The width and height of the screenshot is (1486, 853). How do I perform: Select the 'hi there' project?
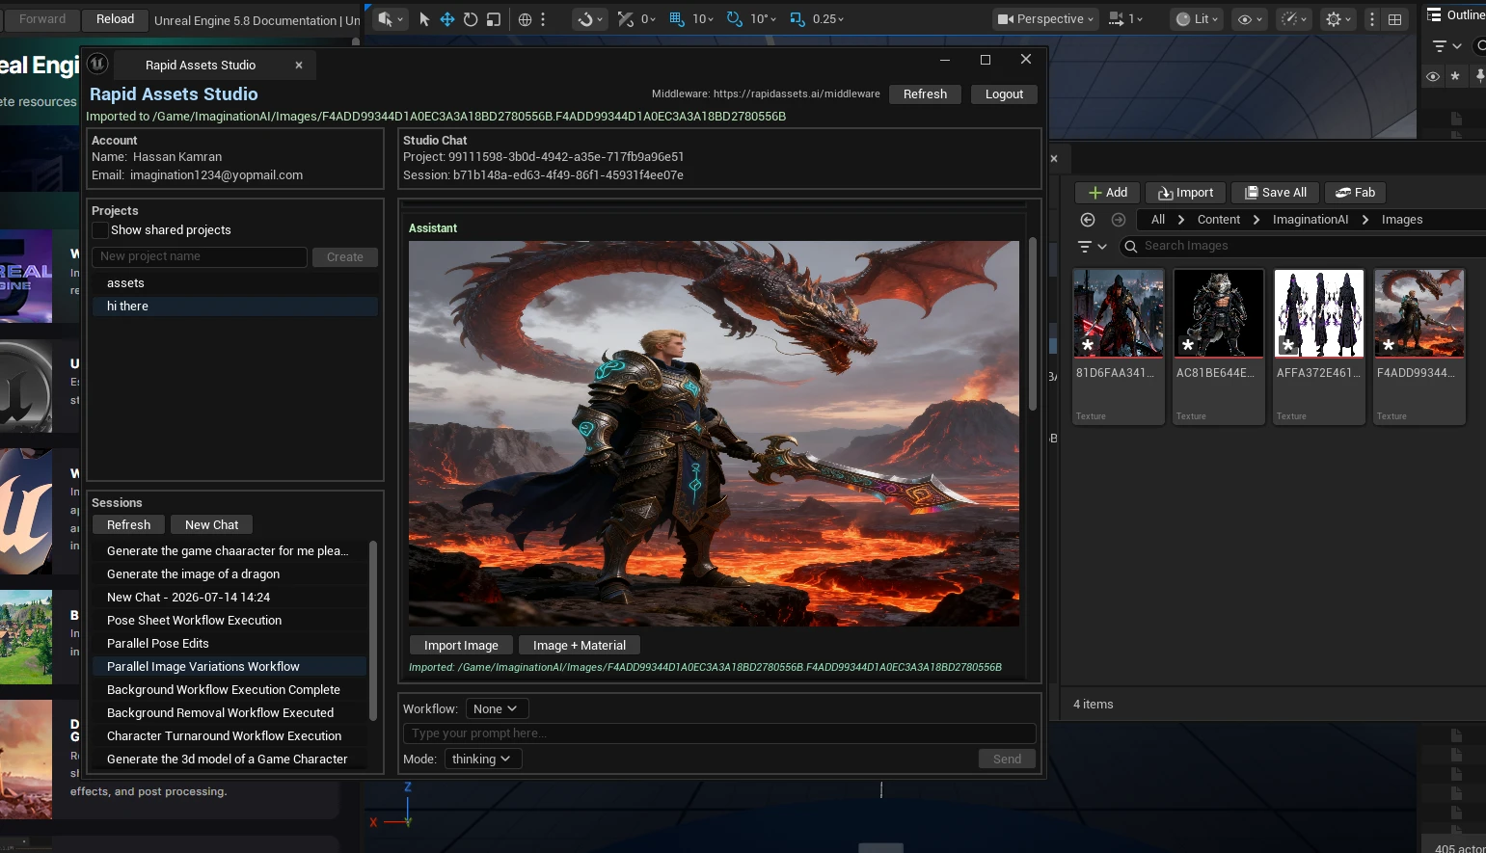pyautogui.click(x=235, y=307)
